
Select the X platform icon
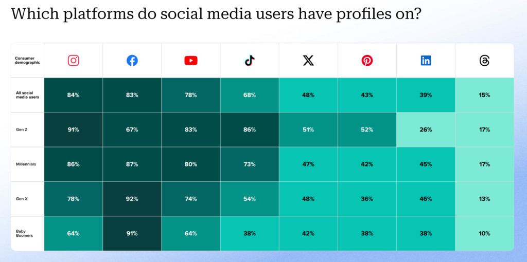[x=308, y=61]
